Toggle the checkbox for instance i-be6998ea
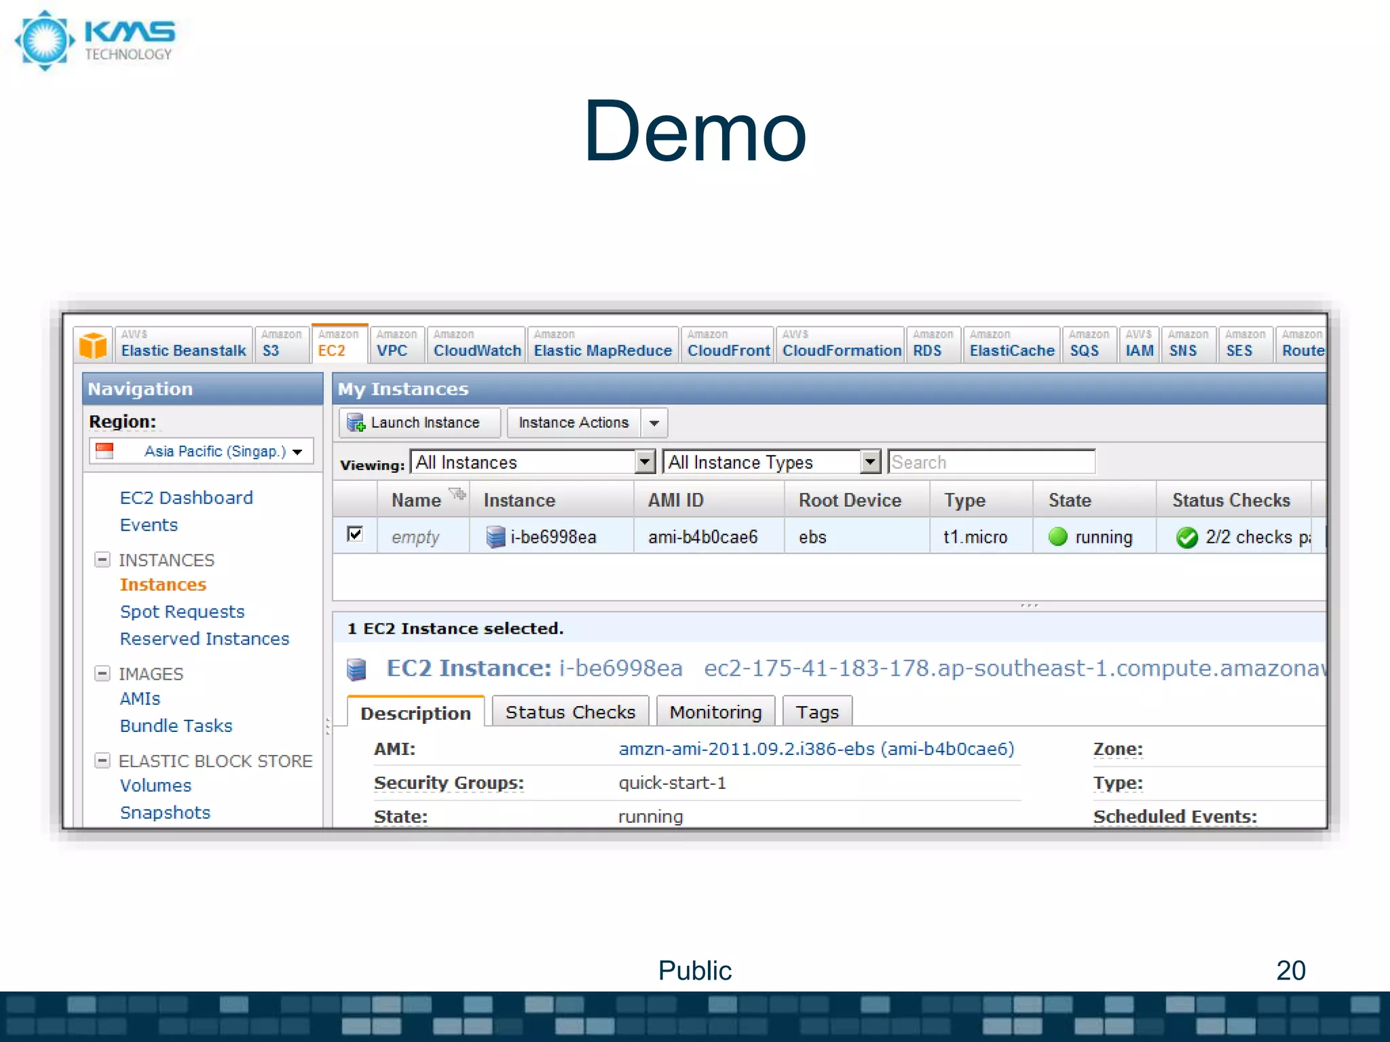 pos(354,534)
